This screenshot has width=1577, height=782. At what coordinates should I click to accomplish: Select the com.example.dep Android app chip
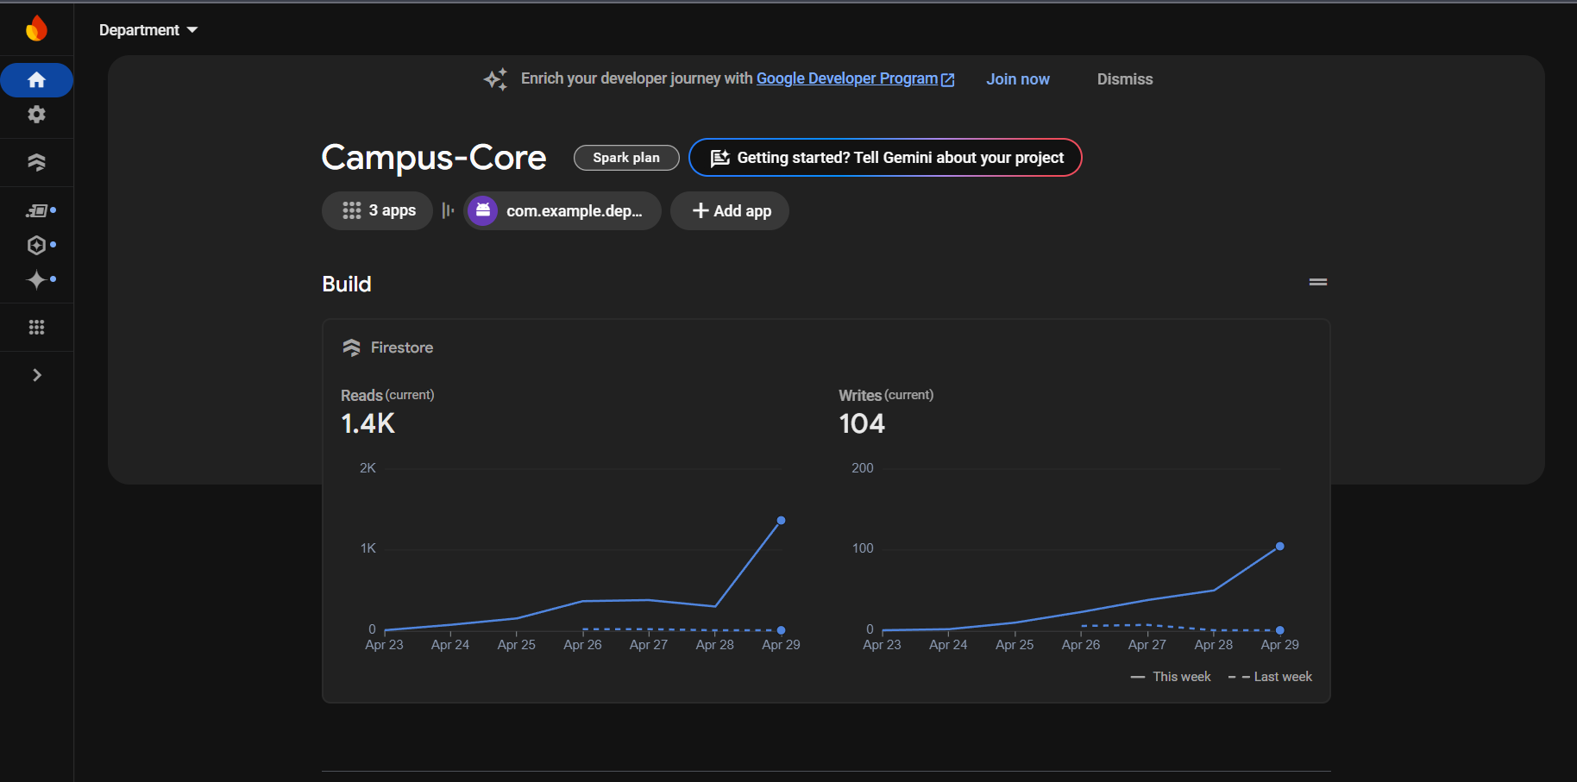[x=562, y=210]
